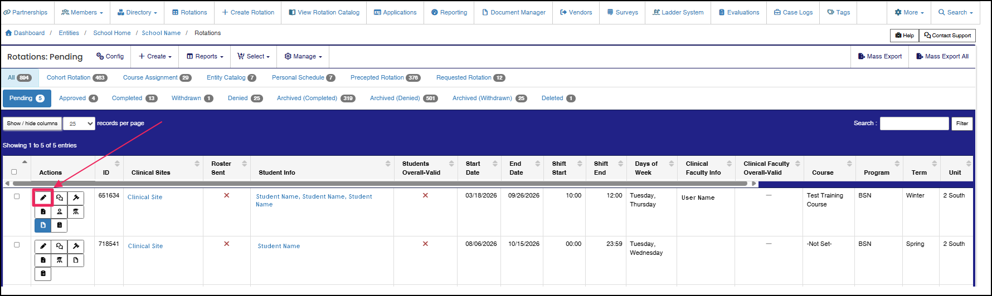The width and height of the screenshot is (992, 296).
Task: Select the Deleted status tab
Action: pos(558,98)
